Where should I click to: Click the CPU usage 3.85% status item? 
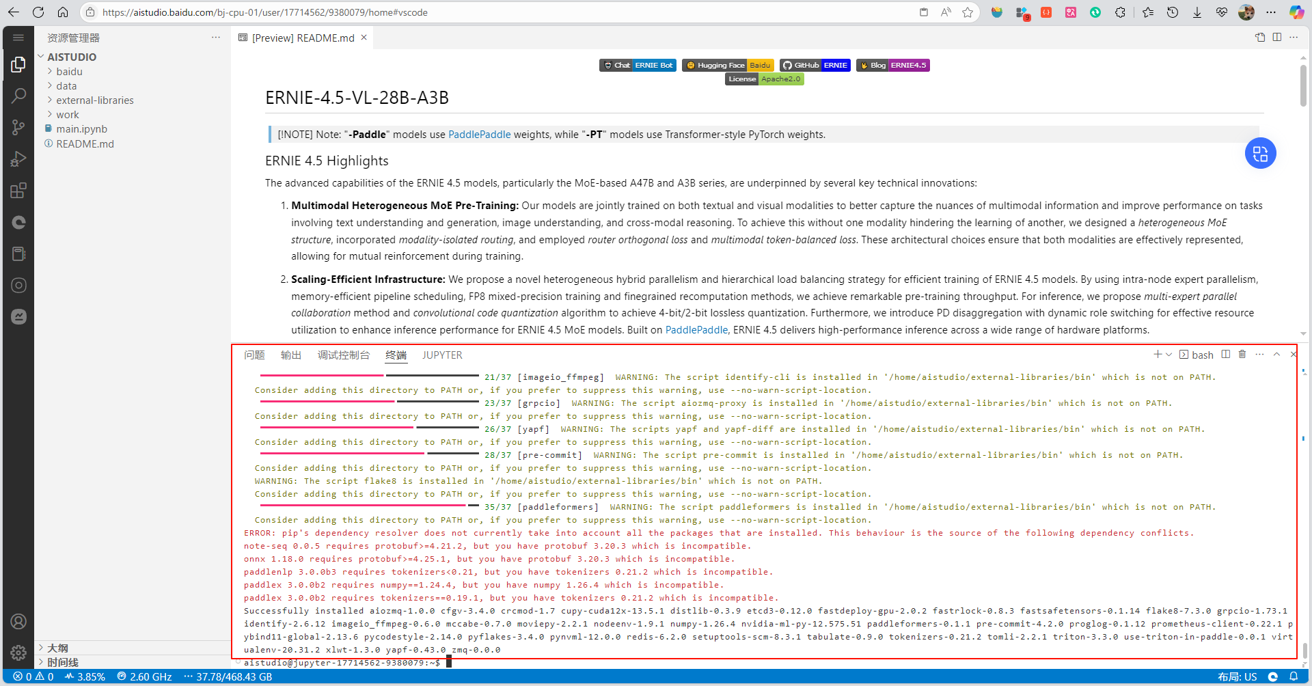pos(85,677)
